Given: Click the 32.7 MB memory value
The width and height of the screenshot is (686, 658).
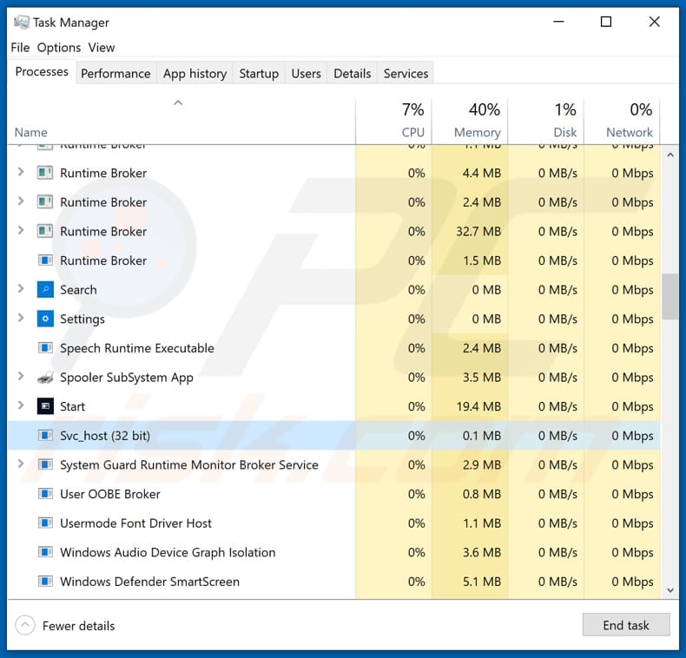Looking at the screenshot, I should click(x=478, y=232).
